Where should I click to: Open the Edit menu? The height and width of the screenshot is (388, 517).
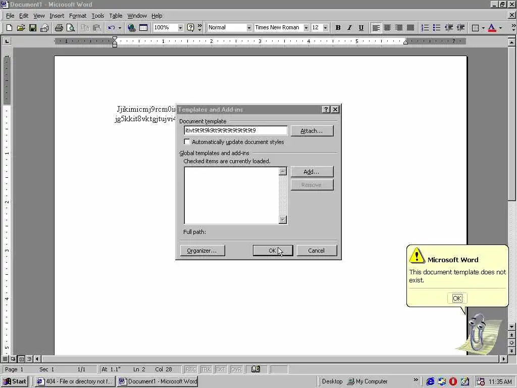23,16
